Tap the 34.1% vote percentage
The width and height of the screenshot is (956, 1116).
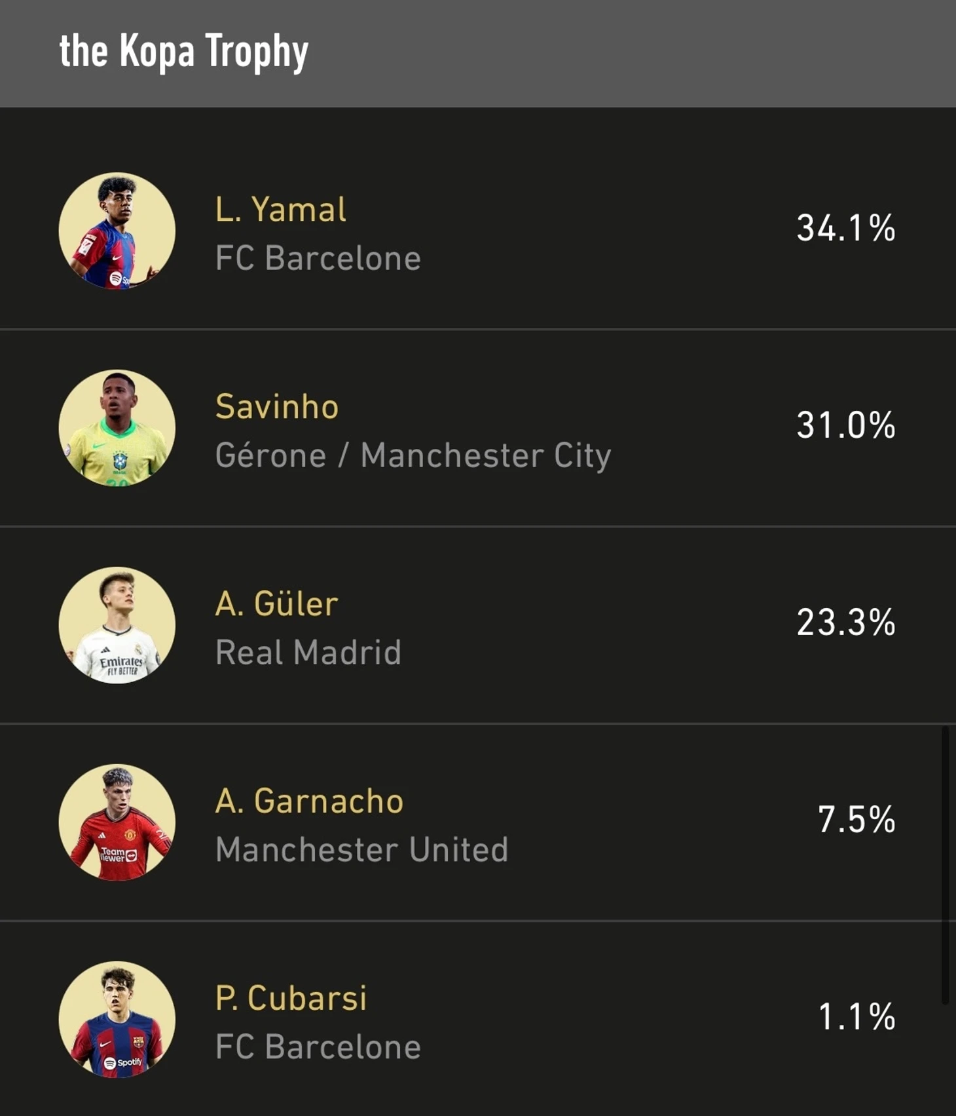846,229
